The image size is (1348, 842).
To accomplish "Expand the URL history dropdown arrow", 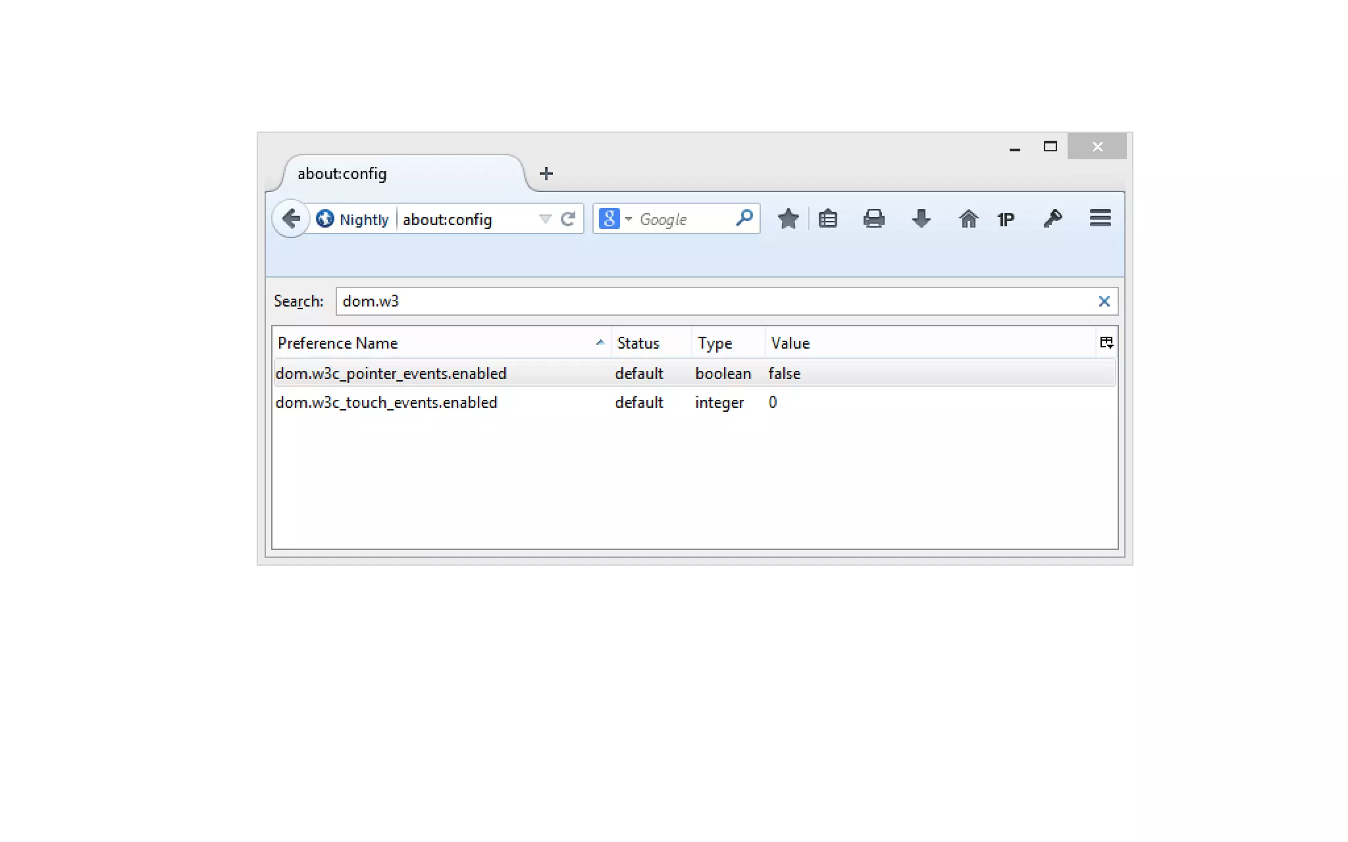I will point(544,219).
